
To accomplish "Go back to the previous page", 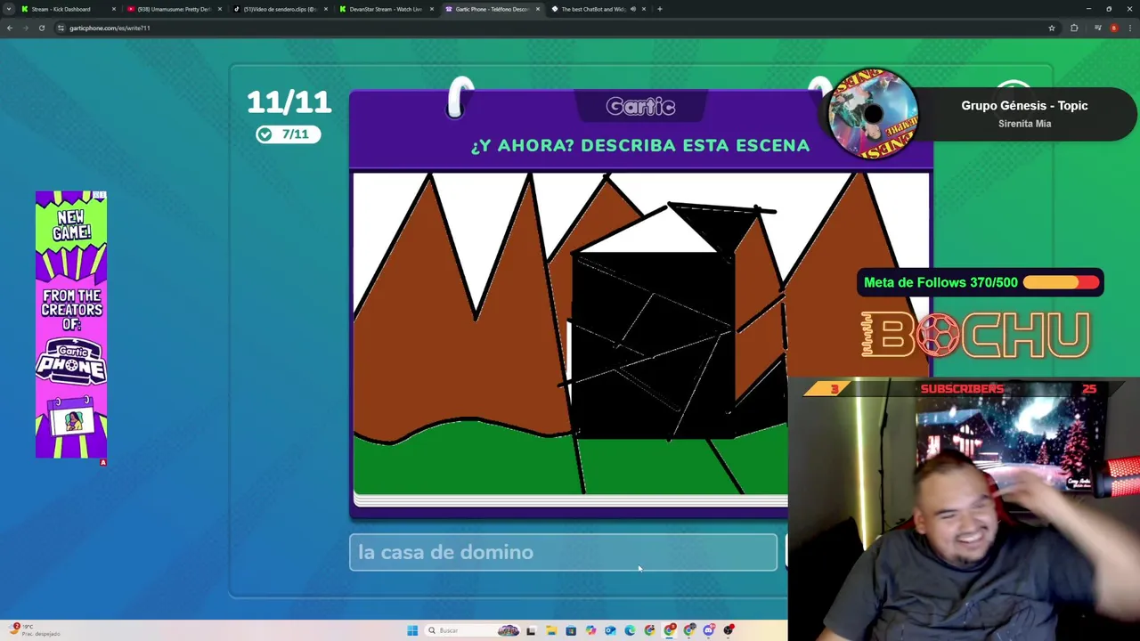I will point(10,28).
